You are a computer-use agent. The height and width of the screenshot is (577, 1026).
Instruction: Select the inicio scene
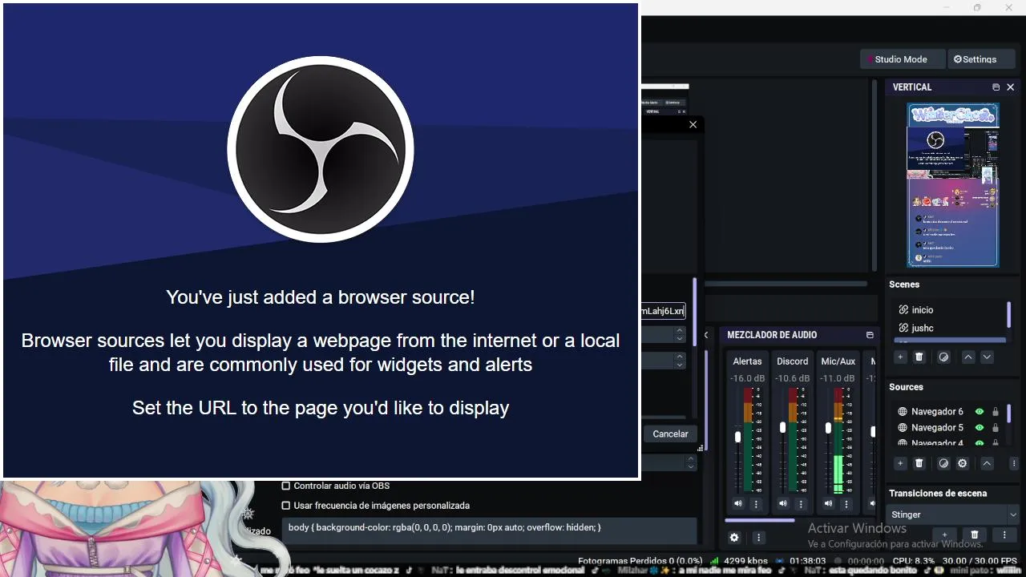pos(949,309)
